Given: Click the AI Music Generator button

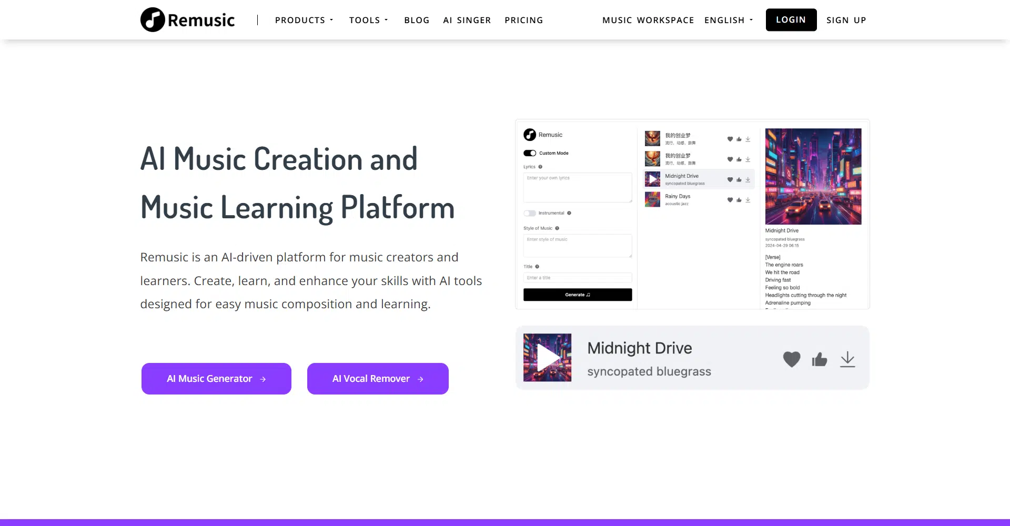Looking at the screenshot, I should coord(216,379).
